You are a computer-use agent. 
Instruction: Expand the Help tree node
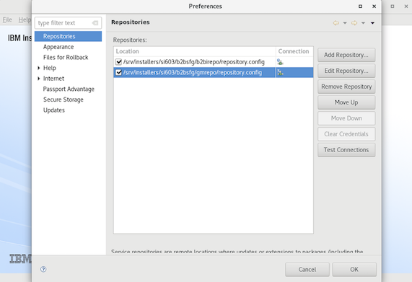point(39,68)
